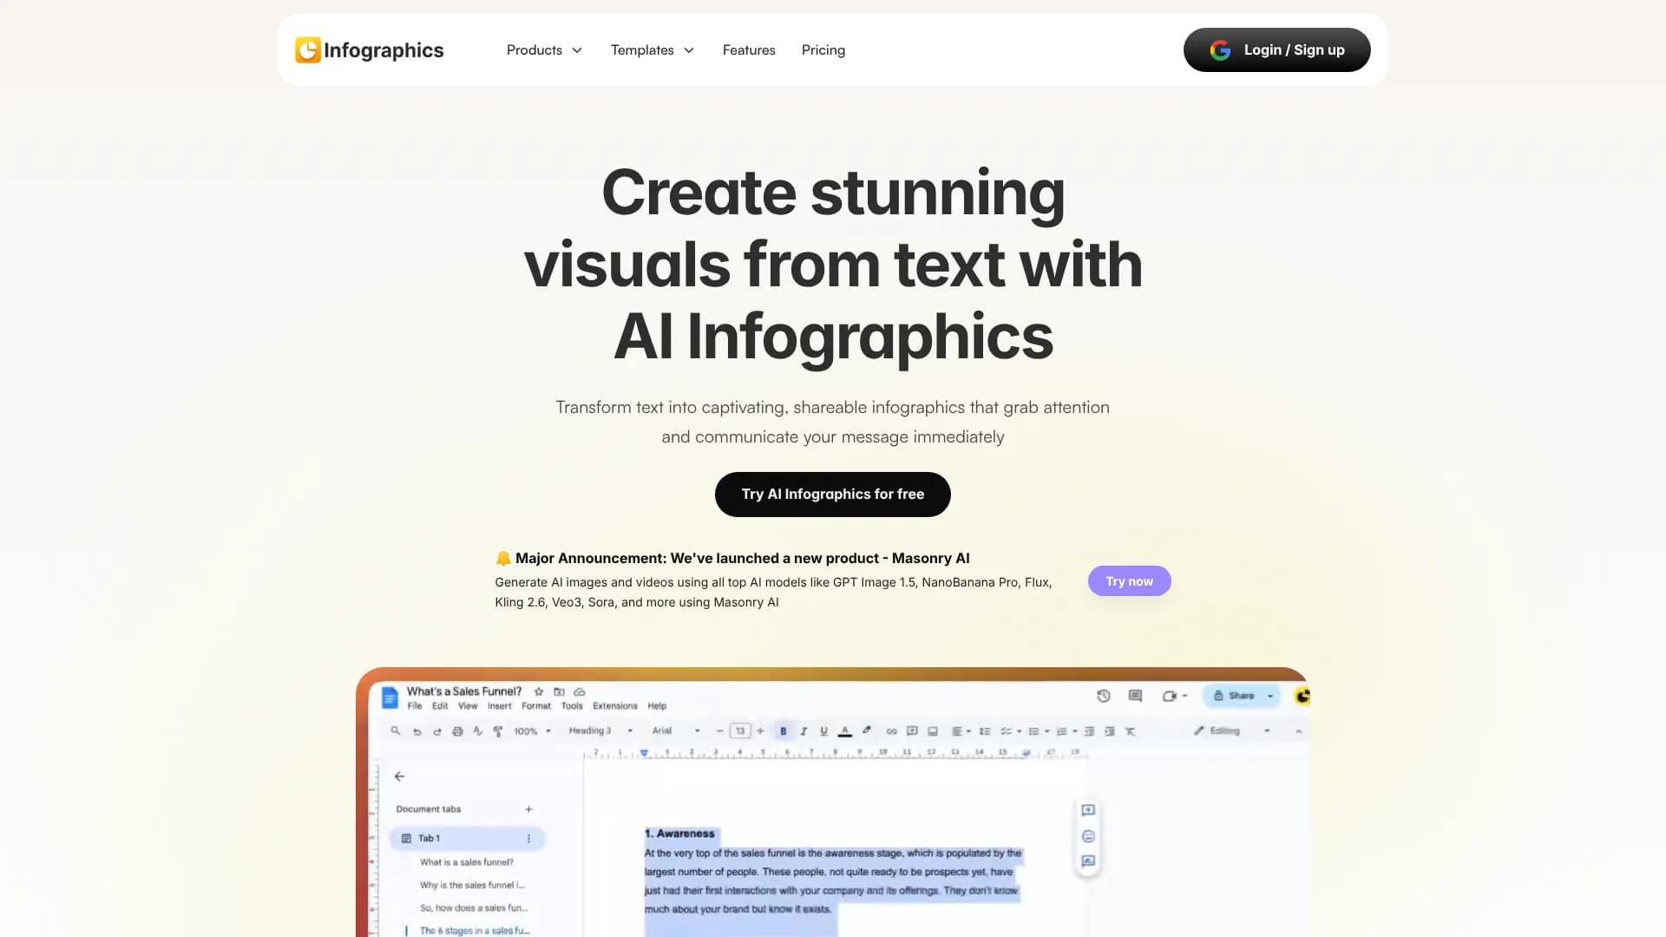This screenshot has width=1666, height=937.
Task: Toggle bold formatting in the toolbar
Action: pyautogui.click(x=784, y=731)
